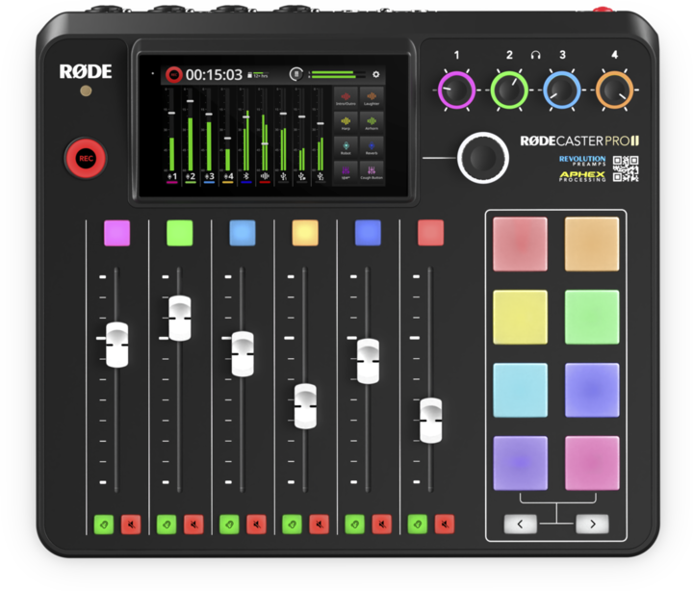
Task: Tap the Intro/Outro sound tile
Action: [346, 98]
